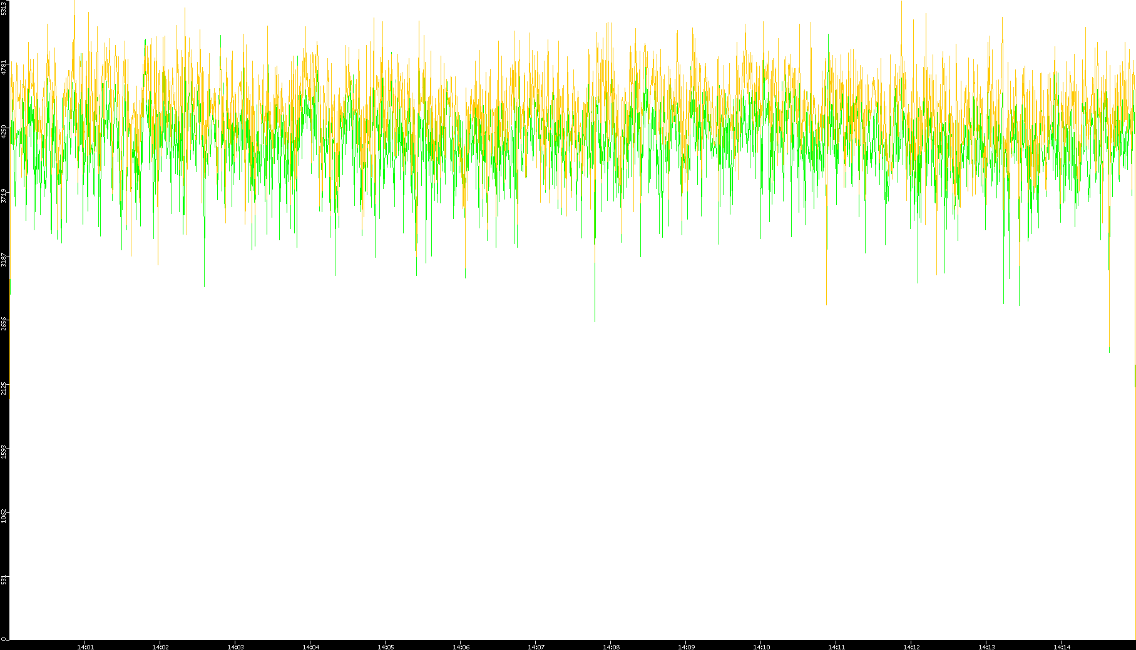
Task: Click the 14:11 time marker
Action: [836, 647]
